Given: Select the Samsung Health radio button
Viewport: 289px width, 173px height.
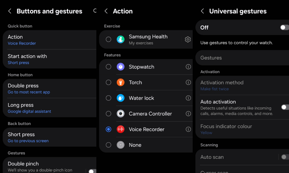Looking at the screenshot, I should tap(108, 39).
